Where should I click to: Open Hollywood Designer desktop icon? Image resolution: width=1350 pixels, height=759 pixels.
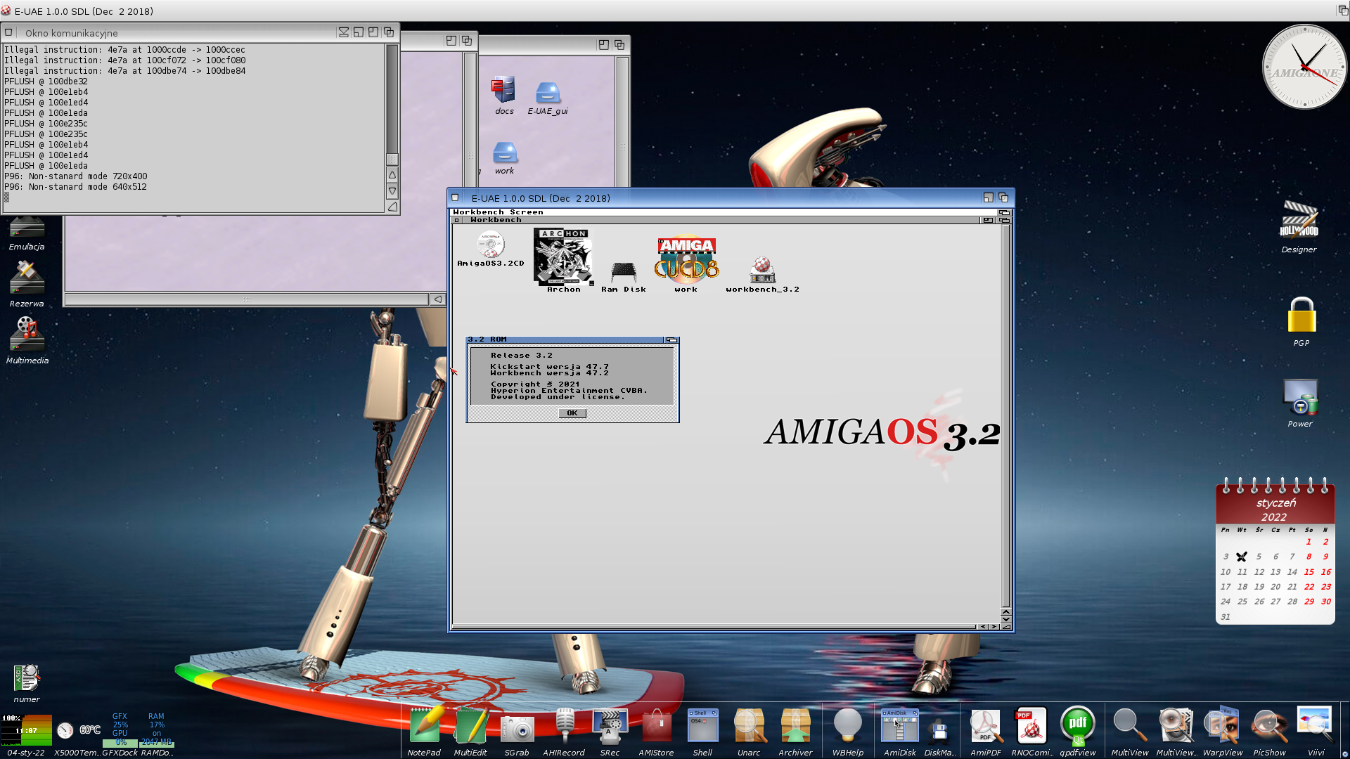tap(1299, 220)
